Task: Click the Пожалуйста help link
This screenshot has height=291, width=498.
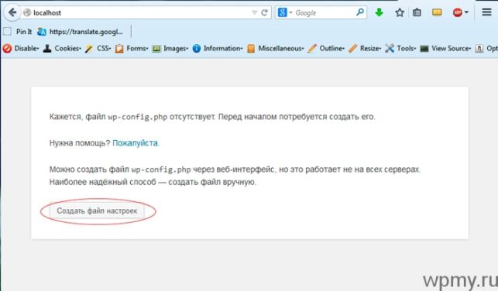Action: pos(135,143)
